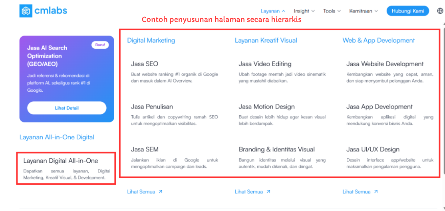Click text 'Buat website ranking #1 organik di Google'
This screenshot has width=445, height=211.
click(x=175, y=74)
